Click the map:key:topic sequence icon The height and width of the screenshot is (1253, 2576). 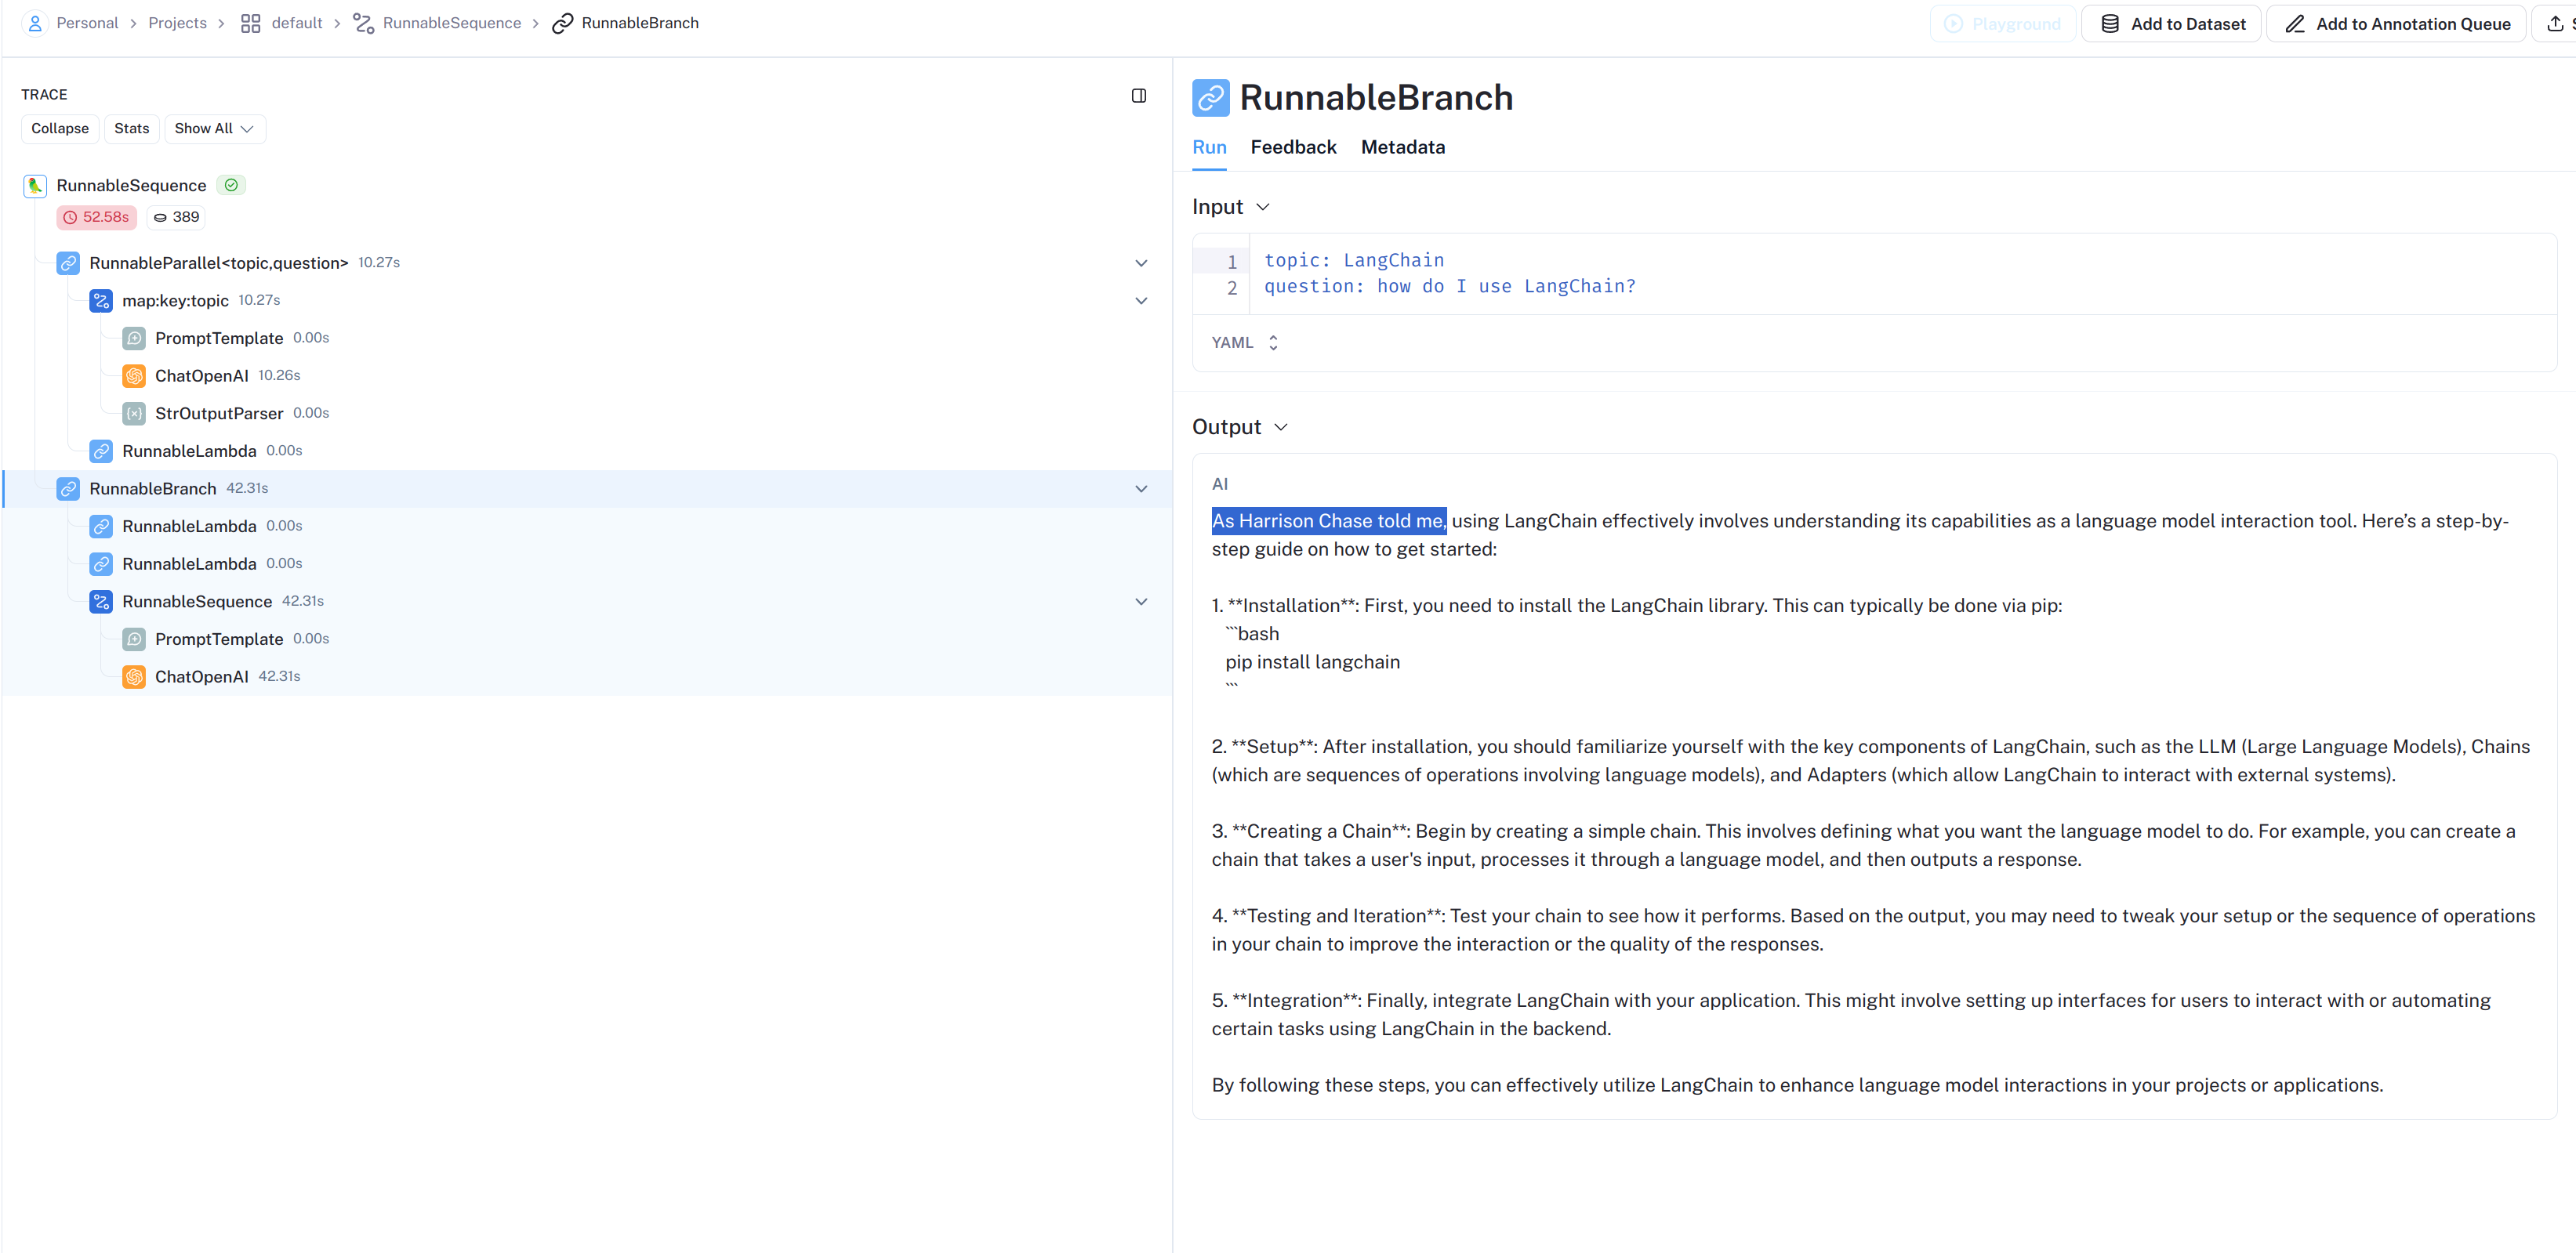click(101, 301)
